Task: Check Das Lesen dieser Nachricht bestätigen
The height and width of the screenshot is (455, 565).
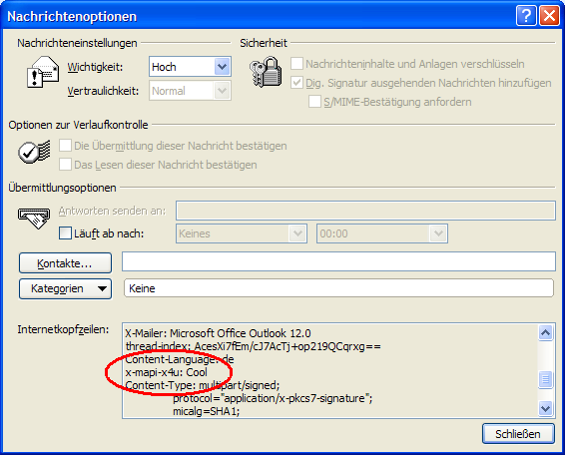Action: (65, 165)
